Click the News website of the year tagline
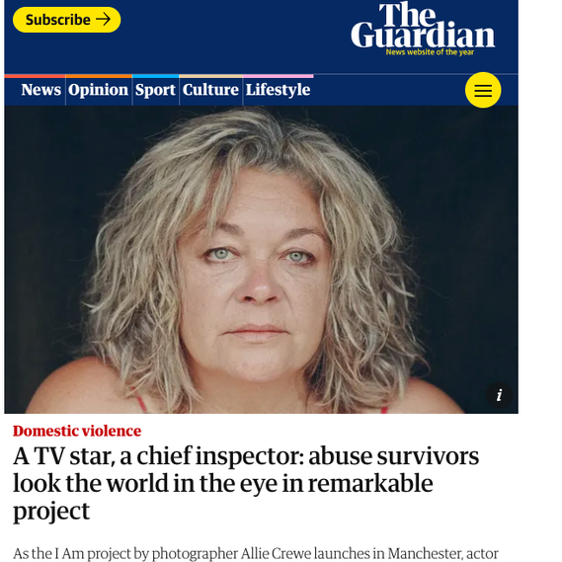Viewport: 562px width, 562px height. [x=430, y=52]
